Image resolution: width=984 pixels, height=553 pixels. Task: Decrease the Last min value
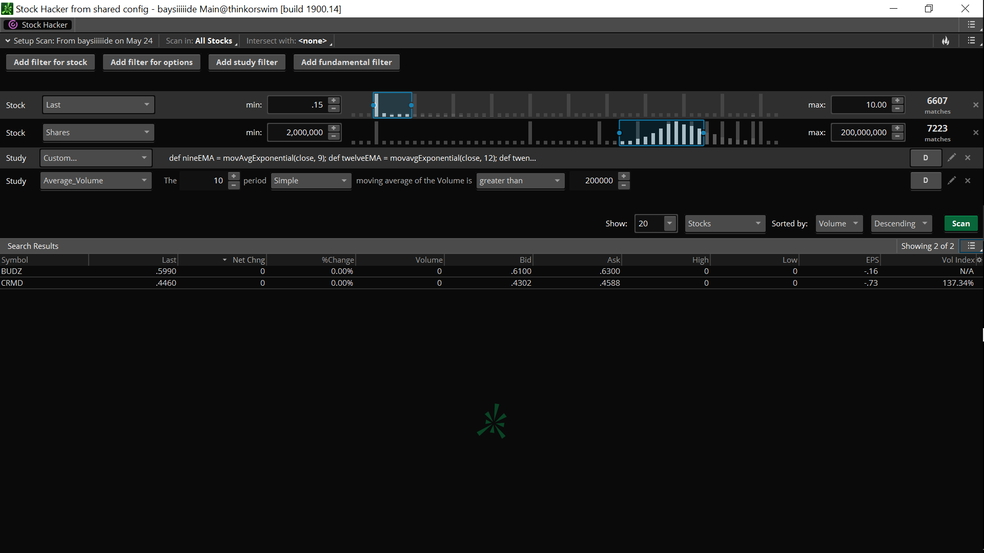[334, 109]
